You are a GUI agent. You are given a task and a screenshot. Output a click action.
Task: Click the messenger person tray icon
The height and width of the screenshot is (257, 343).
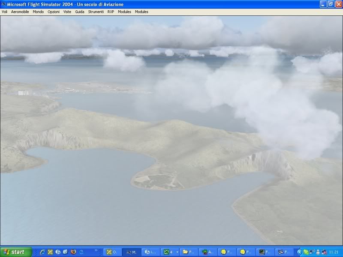click(318, 252)
